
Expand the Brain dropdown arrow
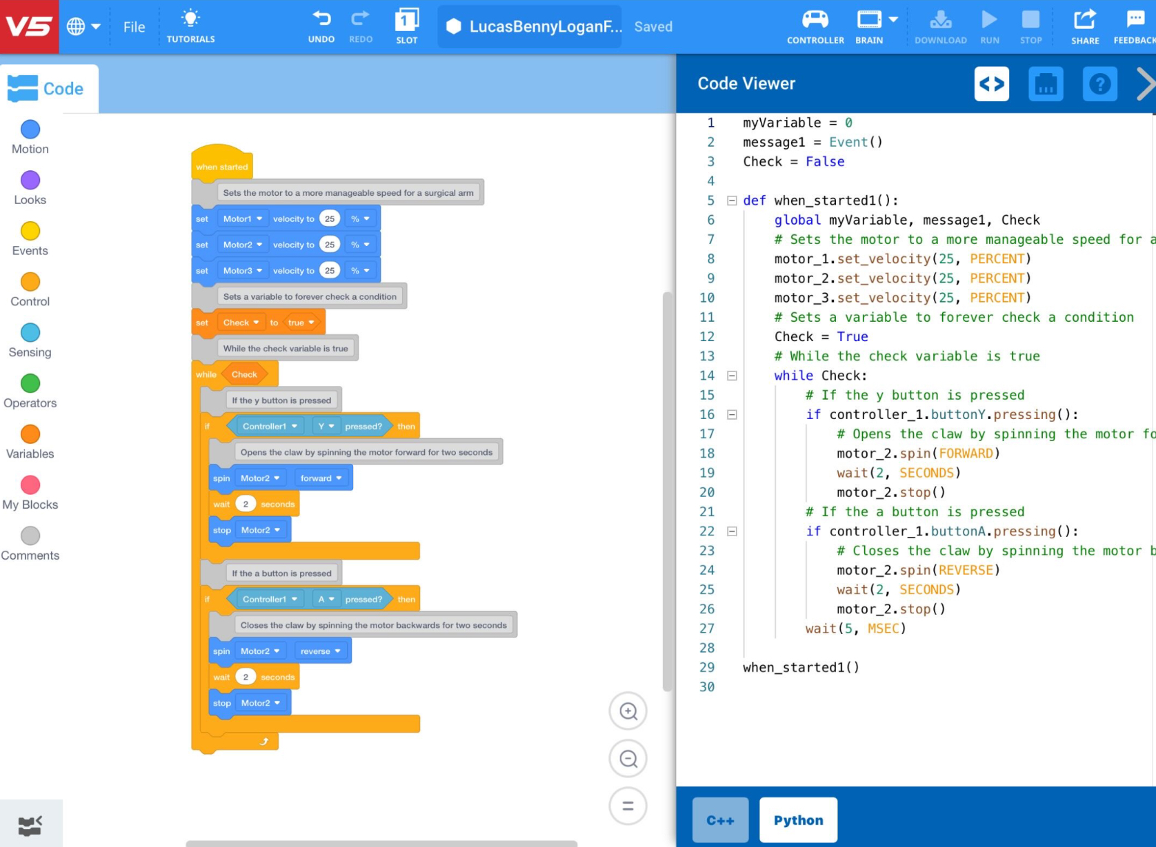click(x=893, y=19)
